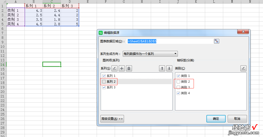Click cell A5 containing 类别 4

coord(16,24)
